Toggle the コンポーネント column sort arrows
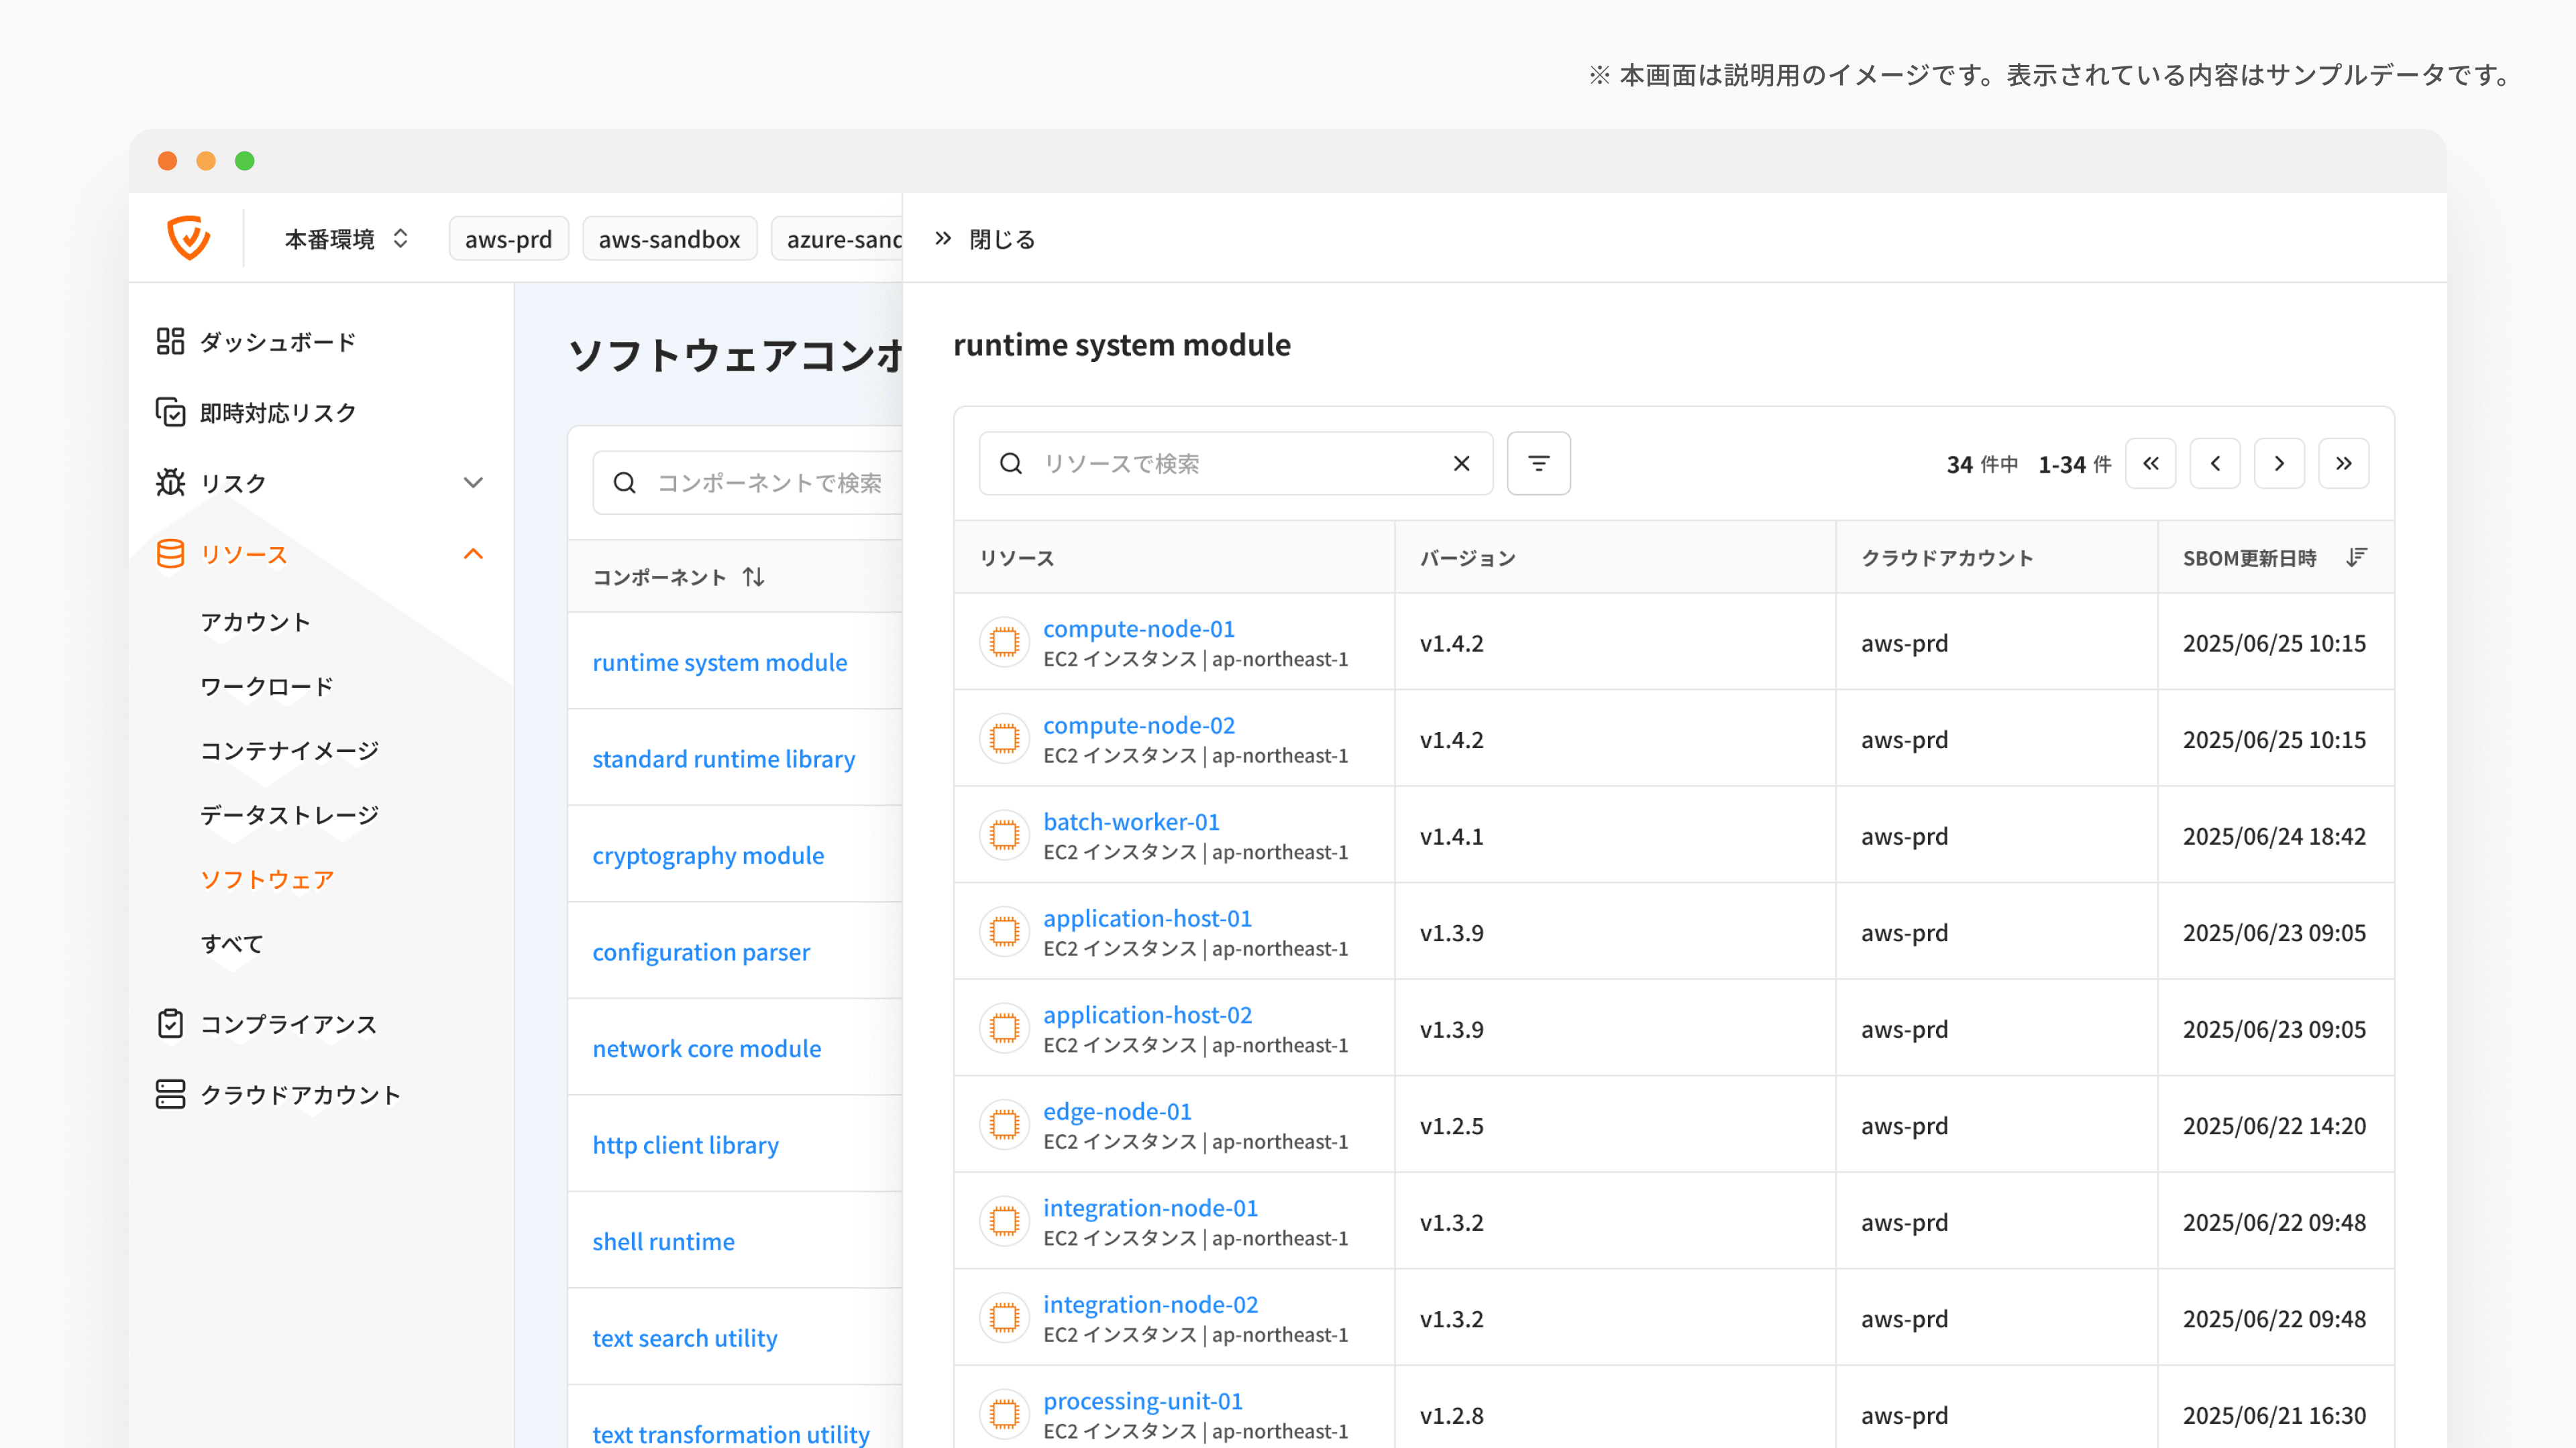The image size is (2576, 1448). click(754, 577)
